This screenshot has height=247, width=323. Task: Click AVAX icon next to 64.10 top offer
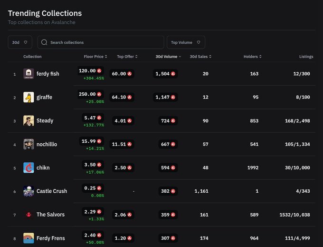pyautogui.click(x=129, y=97)
